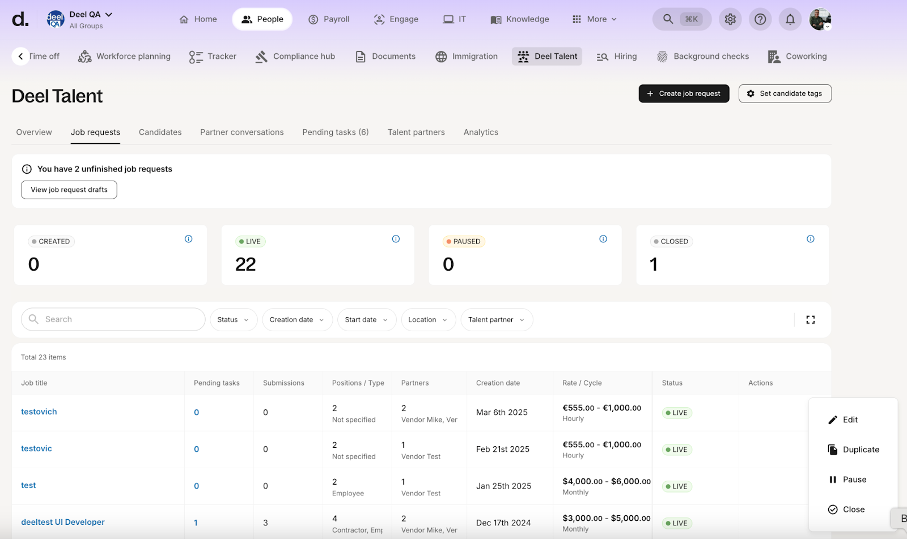The height and width of the screenshot is (539, 907).
Task: Click Mar 6th 2025 creation date cell
Action: pos(502,412)
